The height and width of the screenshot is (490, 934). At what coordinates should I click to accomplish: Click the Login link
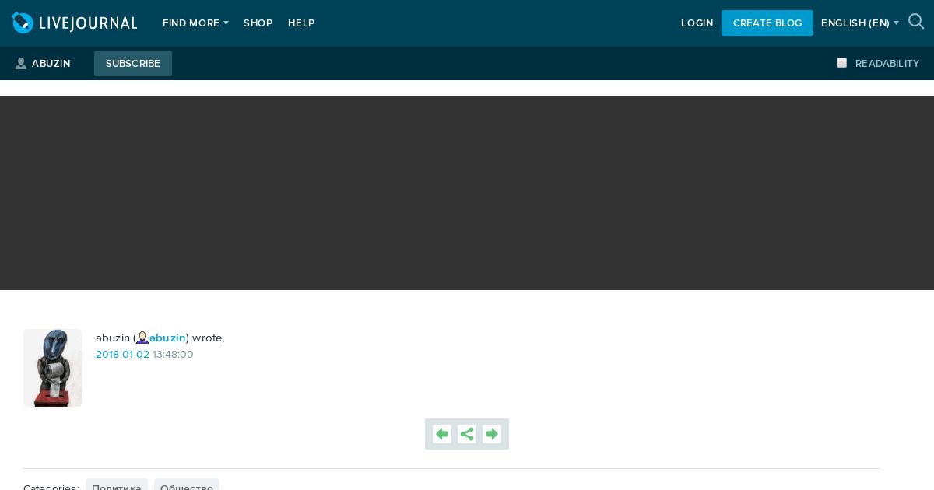tap(697, 23)
